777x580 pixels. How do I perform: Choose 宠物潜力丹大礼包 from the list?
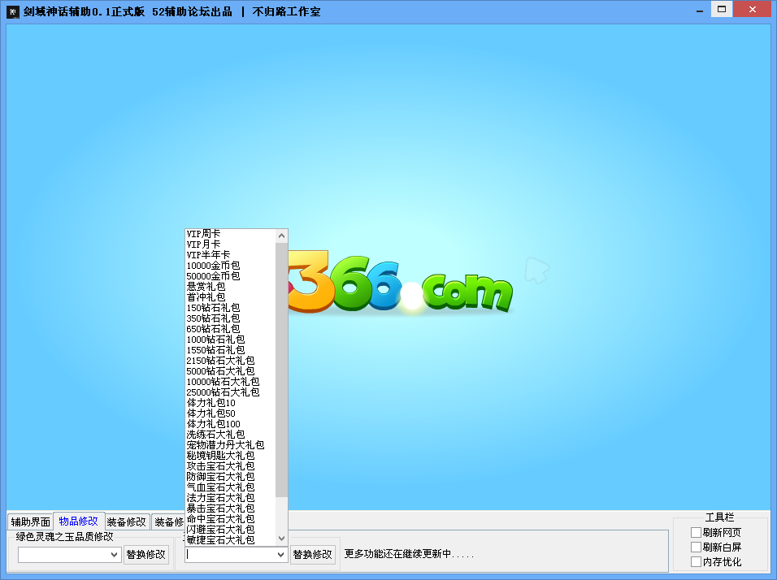[225, 445]
